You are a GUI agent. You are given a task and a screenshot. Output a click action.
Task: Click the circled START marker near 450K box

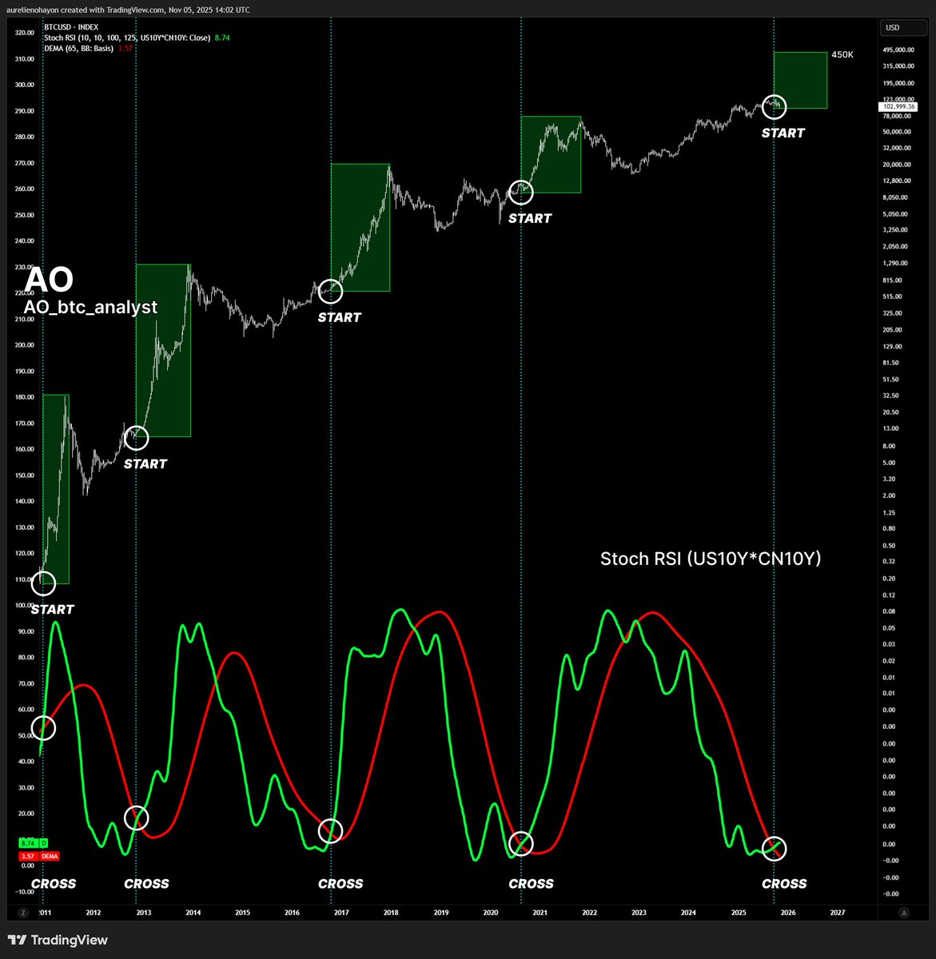pos(775,106)
